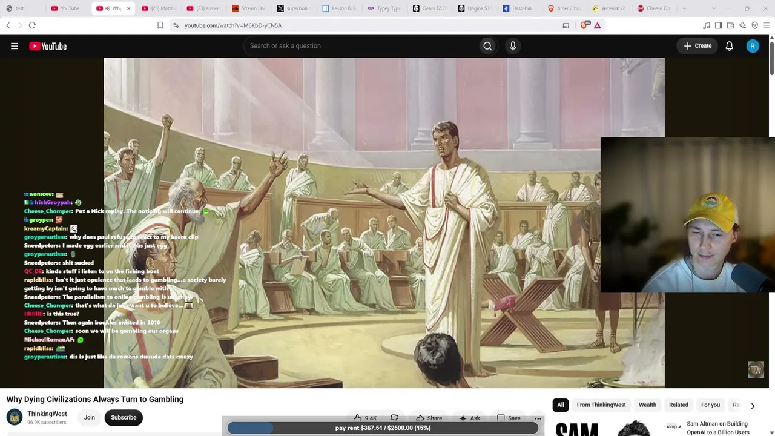
Task: Click the '96.9K subscribers' count
Action: [x=47, y=423]
